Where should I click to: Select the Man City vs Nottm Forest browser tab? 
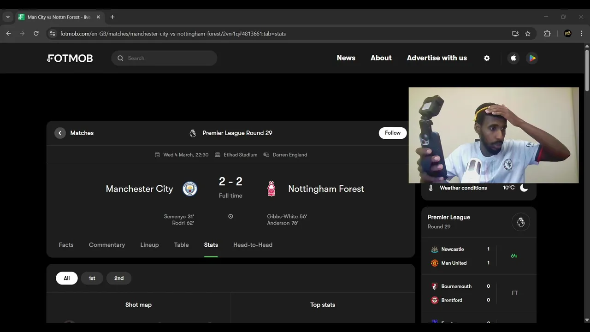click(59, 17)
